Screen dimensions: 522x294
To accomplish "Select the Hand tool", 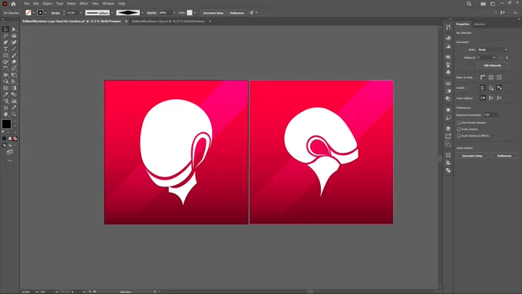I will pos(5,114).
